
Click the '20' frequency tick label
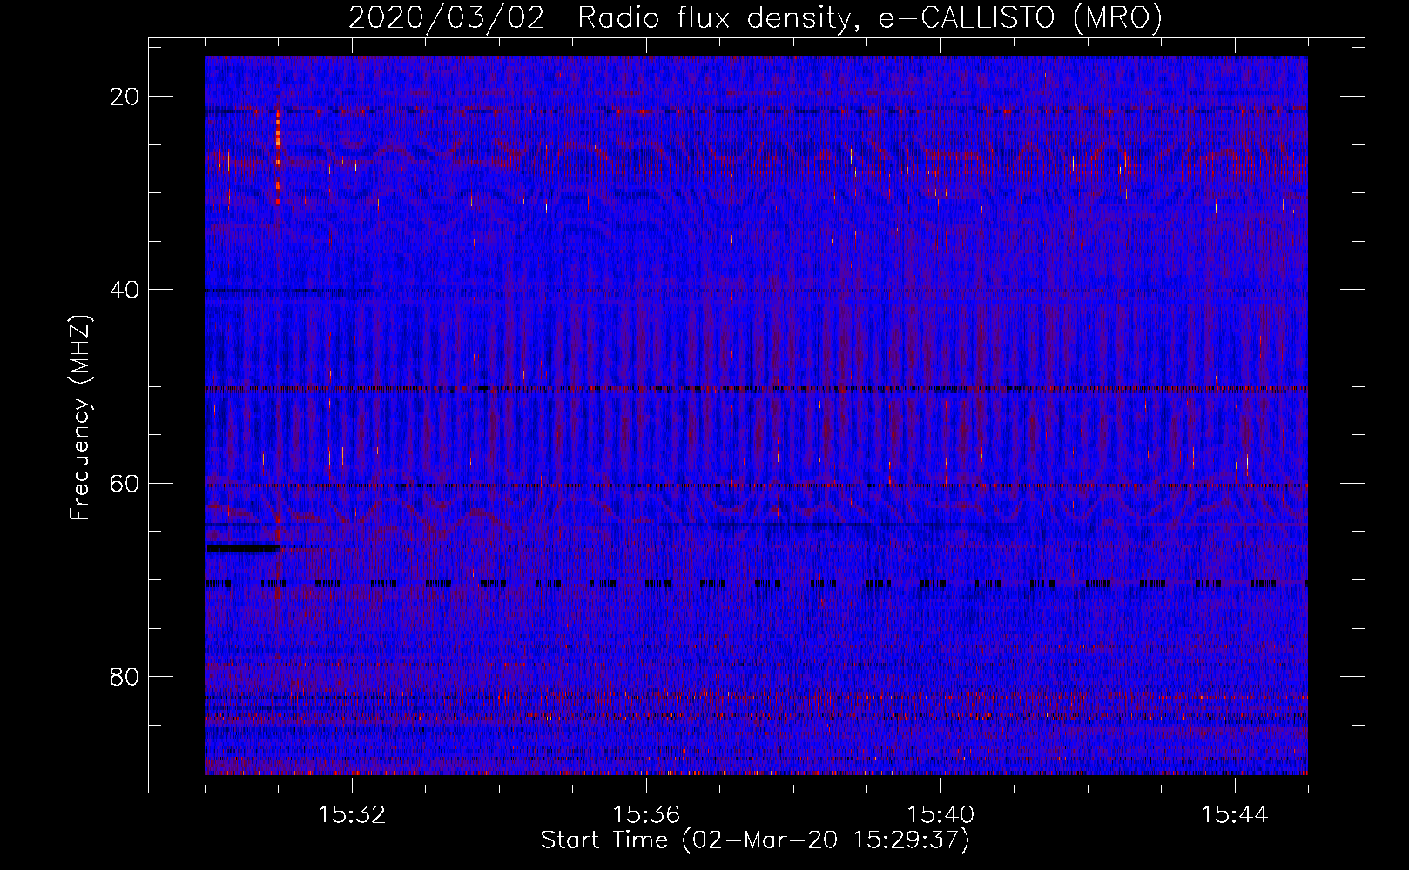click(125, 97)
